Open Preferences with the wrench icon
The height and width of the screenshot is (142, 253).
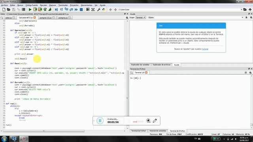tap(99, 9)
